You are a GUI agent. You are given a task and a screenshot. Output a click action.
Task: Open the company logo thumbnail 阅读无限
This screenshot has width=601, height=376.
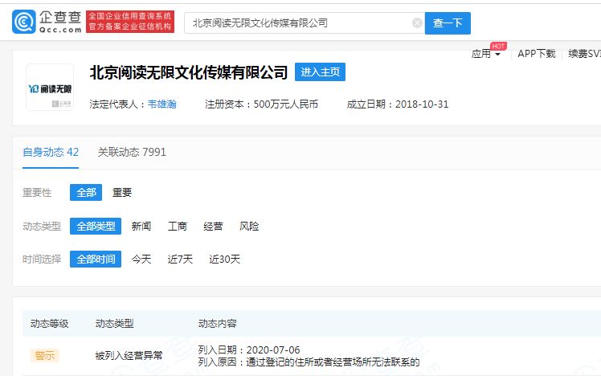[x=50, y=88]
